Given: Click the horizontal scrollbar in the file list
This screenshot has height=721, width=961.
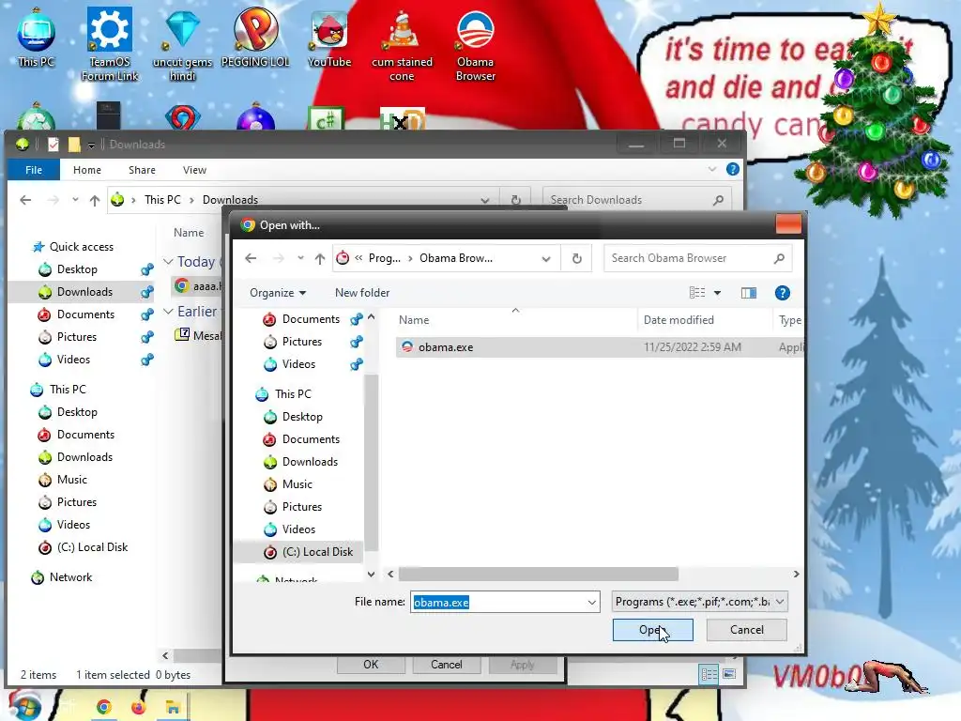Looking at the screenshot, I should 538,574.
